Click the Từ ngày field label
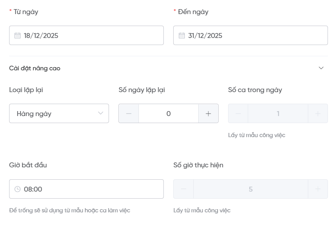336x225 pixels. [26, 12]
